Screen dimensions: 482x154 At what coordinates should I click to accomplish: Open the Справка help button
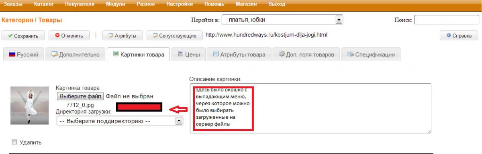[x=458, y=36]
